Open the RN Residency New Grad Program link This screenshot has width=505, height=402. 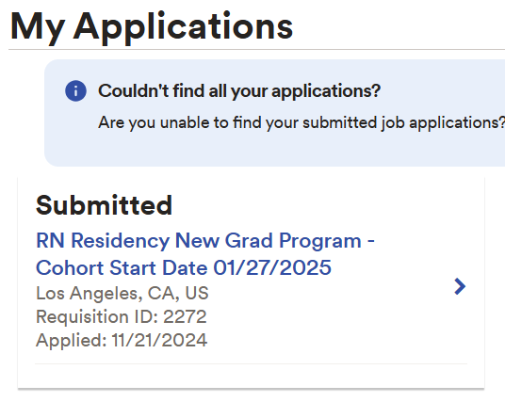(x=205, y=254)
